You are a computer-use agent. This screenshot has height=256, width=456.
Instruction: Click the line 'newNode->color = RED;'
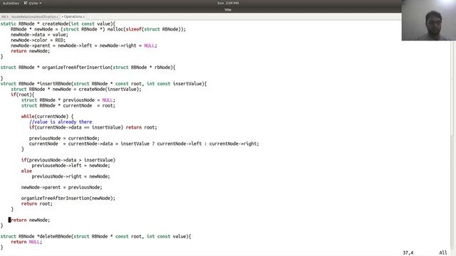pyautogui.click(x=38, y=40)
